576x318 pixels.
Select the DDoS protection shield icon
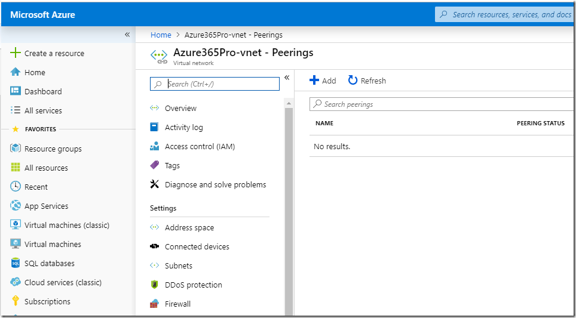(x=155, y=285)
